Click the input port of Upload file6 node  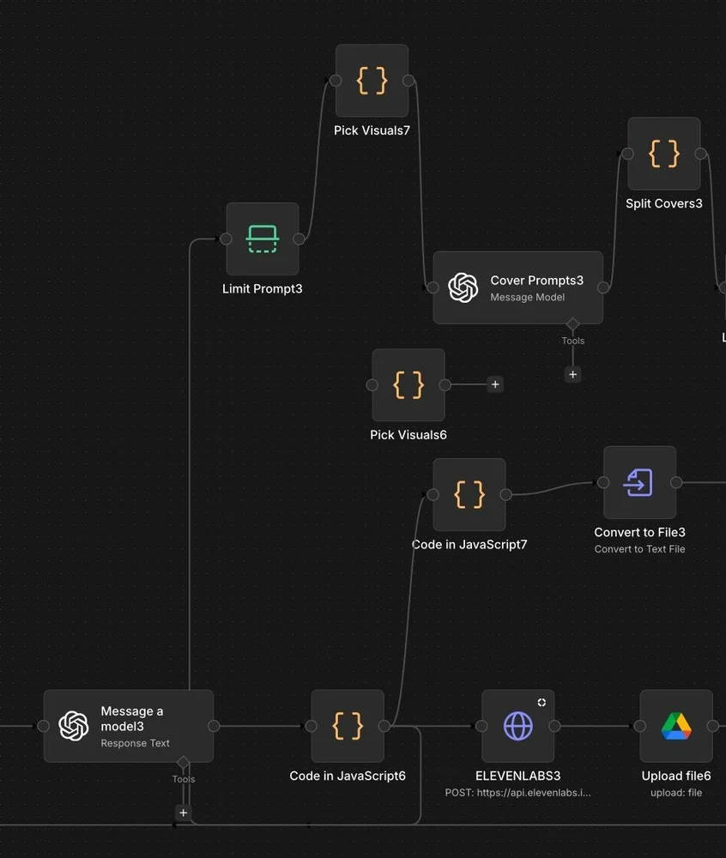point(639,726)
